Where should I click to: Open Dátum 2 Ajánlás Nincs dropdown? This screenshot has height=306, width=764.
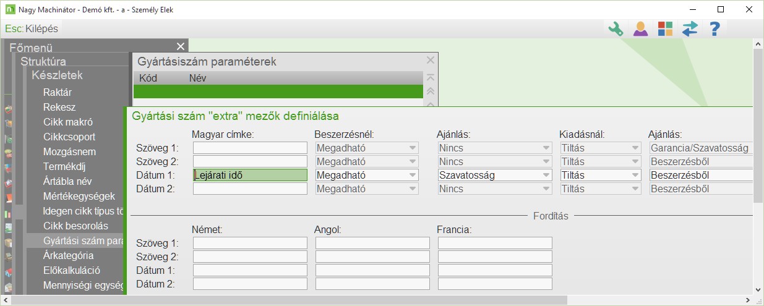495,189
